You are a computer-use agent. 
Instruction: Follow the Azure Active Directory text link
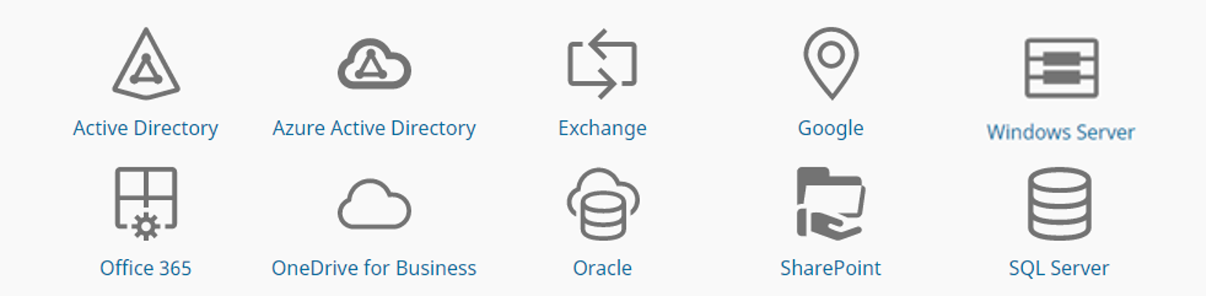click(x=374, y=128)
